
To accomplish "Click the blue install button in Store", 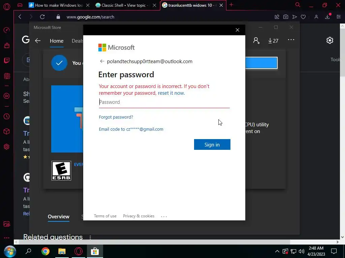I will (261, 63).
